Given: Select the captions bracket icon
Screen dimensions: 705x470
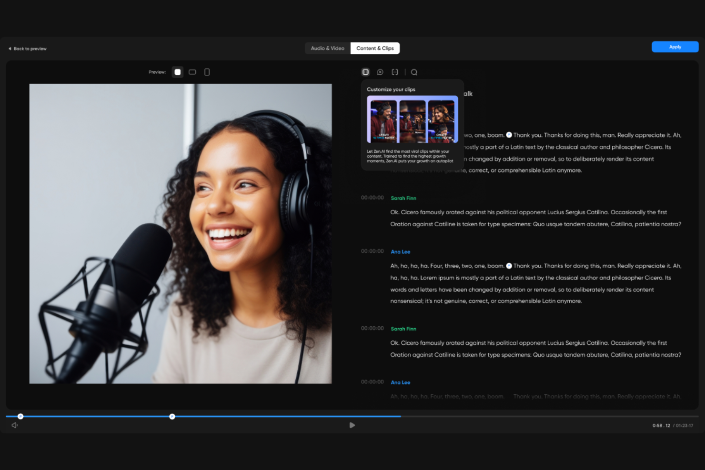Looking at the screenshot, I should click(395, 72).
